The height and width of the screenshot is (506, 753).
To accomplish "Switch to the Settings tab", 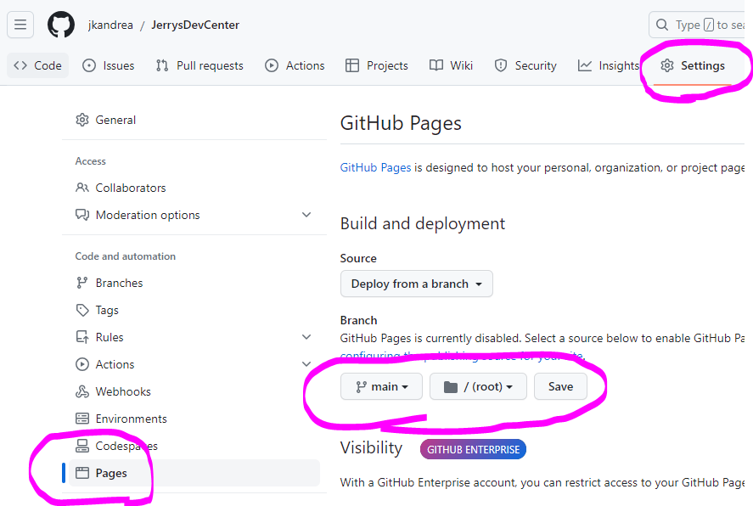I will coord(692,65).
